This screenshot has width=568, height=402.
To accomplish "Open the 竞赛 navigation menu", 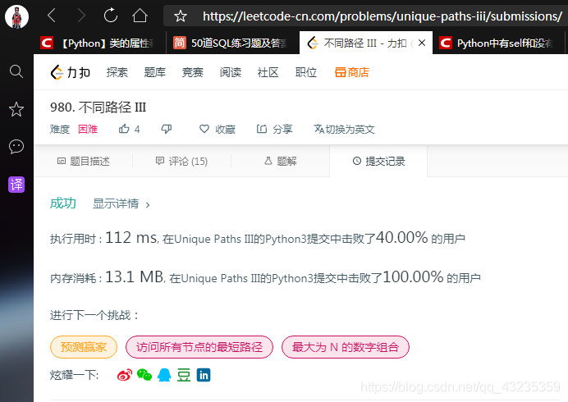I will point(192,72).
